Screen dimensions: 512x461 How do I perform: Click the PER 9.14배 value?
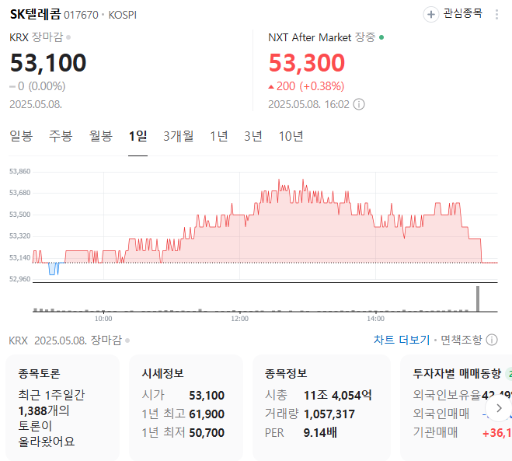click(x=320, y=432)
